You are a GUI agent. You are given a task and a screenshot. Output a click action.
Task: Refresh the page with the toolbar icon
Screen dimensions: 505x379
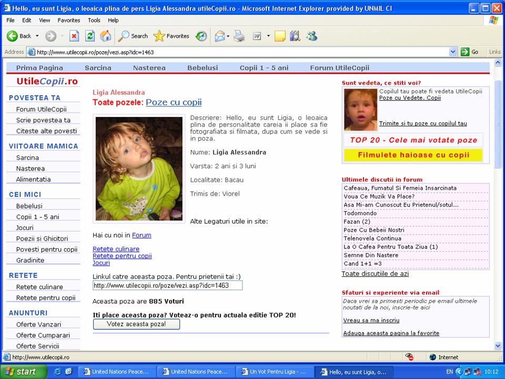click(90, 36)
